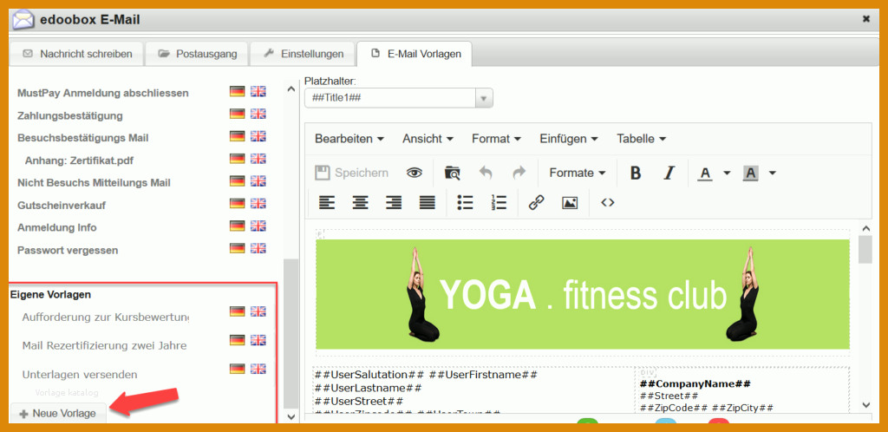Open Gutscheinverkauf template

[x=62, y=205]
